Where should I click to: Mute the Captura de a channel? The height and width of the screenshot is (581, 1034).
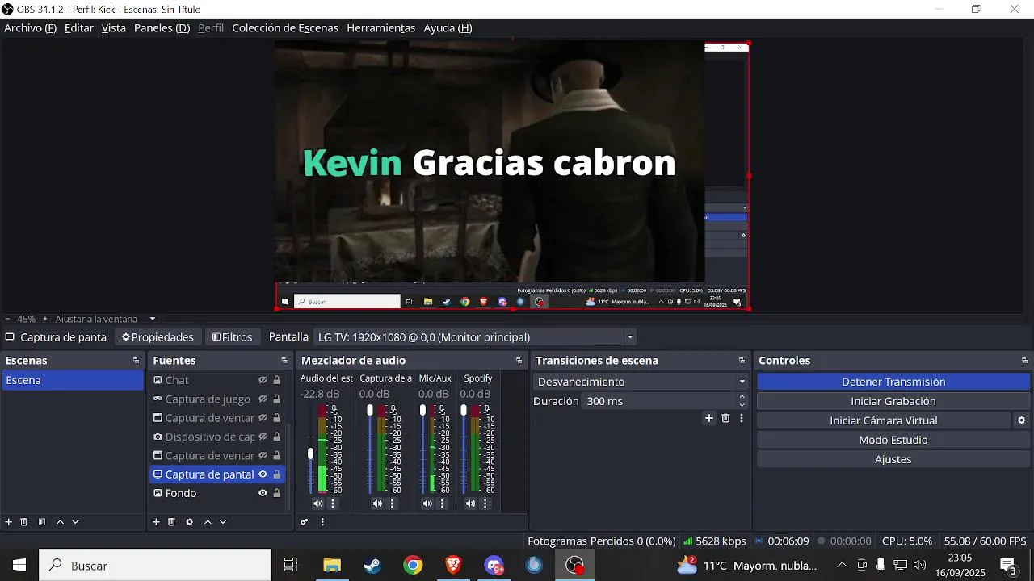[377, 504]
